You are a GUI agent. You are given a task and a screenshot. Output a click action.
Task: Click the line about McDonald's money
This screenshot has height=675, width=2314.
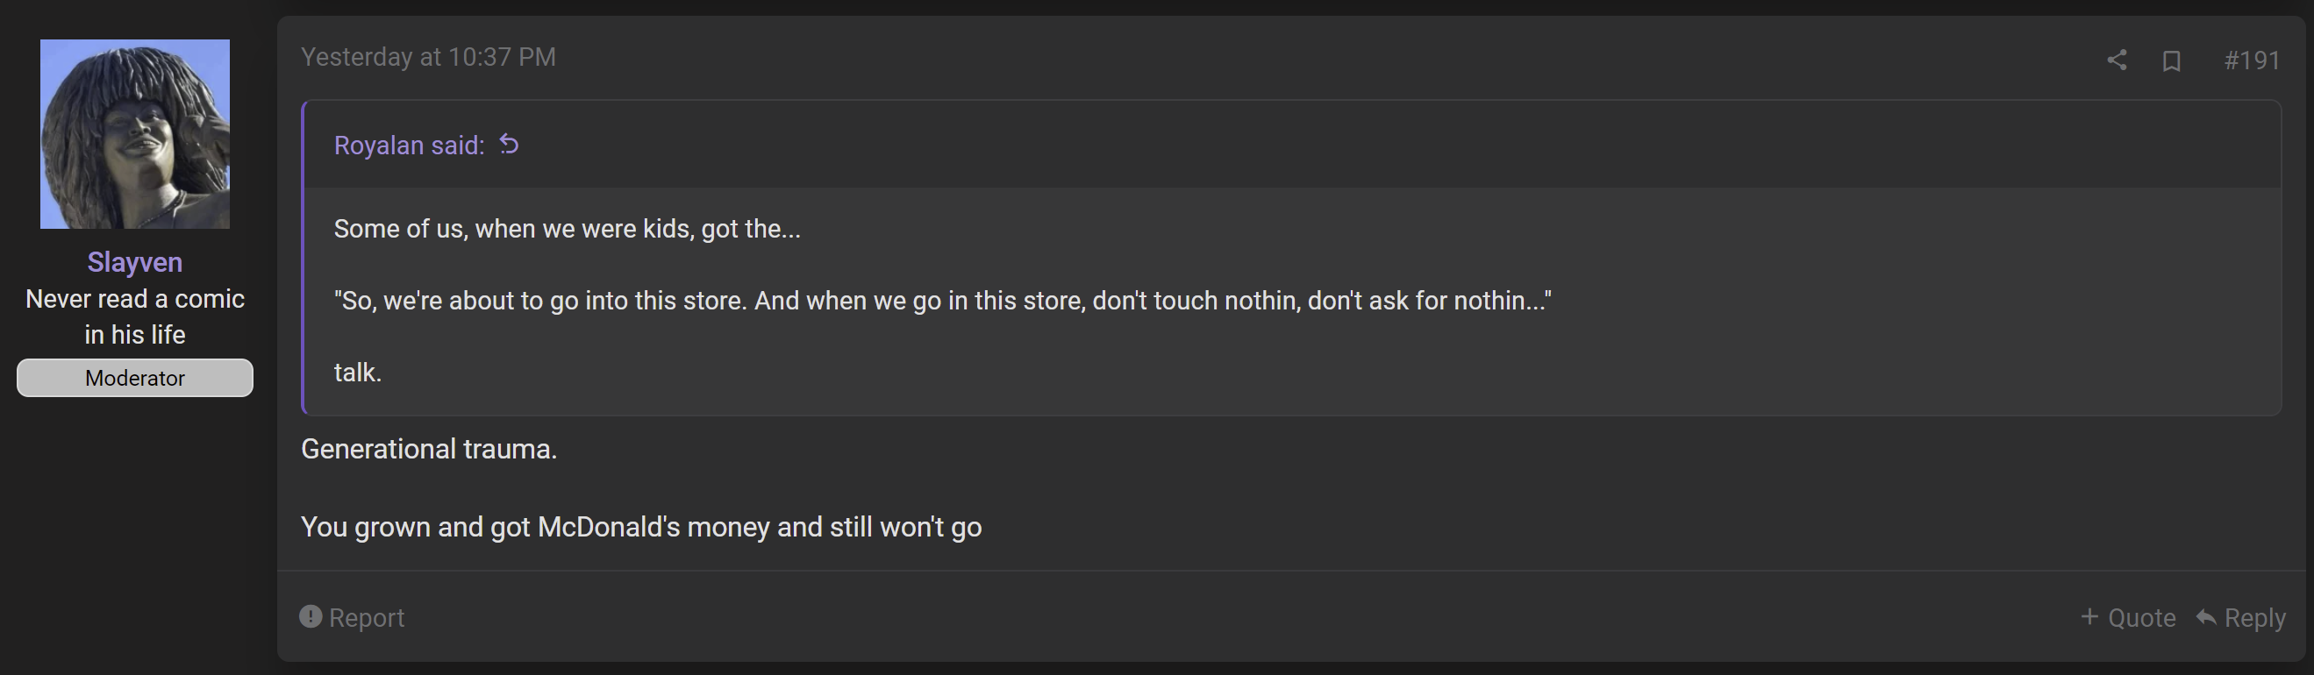click(x=641, y=527)
